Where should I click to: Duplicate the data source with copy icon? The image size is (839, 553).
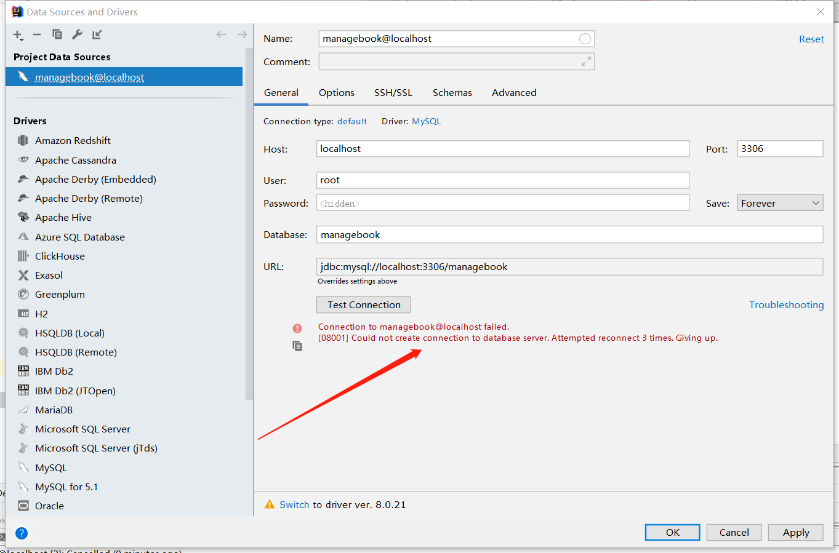coord(57,34)
